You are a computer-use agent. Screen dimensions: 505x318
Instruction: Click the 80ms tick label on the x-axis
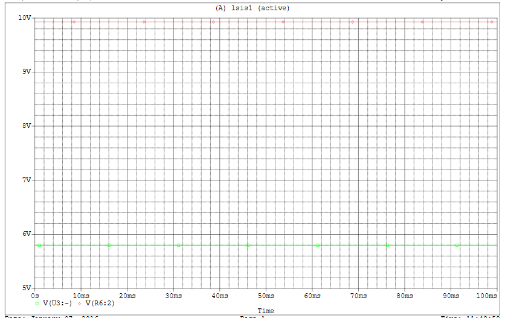[x=404, y=296]
